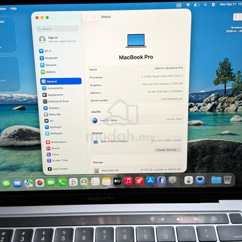The height and width of the screenshot is (242, 242).
Task: Go forward using the forward chevron
Action: 94,17
